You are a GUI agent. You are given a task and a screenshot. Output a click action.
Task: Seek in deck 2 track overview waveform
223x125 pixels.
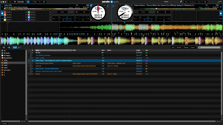coord(176,9)
